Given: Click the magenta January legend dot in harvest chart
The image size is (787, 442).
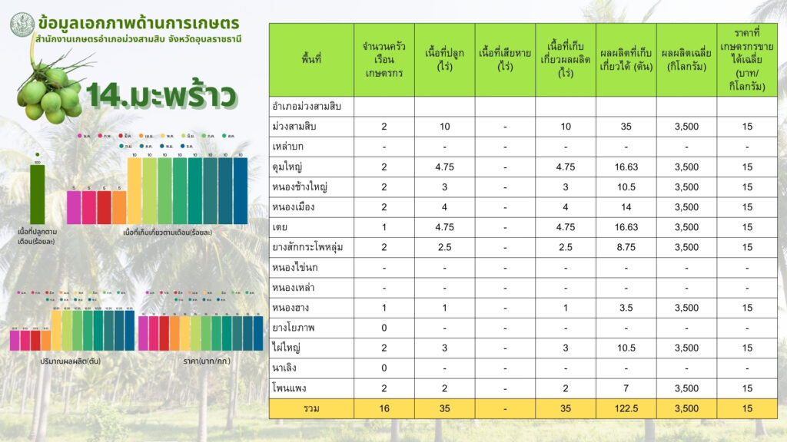Looking at the screenshot, I should coord(81,135).
